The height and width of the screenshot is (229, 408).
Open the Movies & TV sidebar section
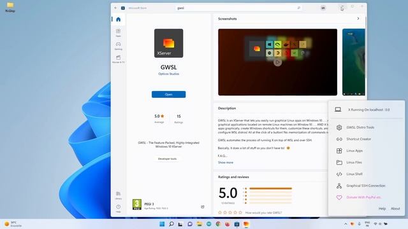(118, 59)
